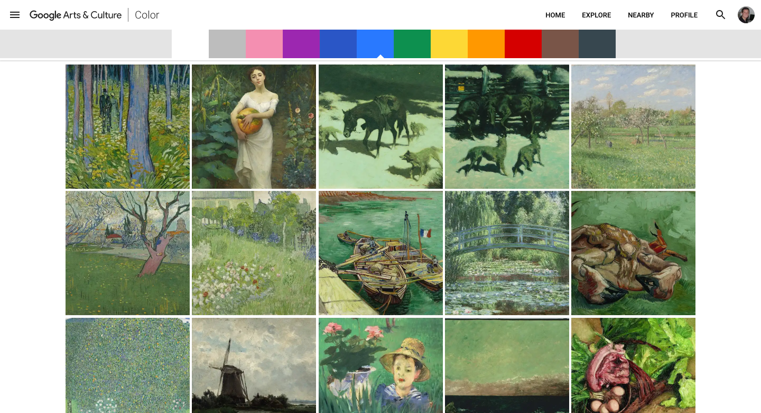Select the orange color swatch

486,44
